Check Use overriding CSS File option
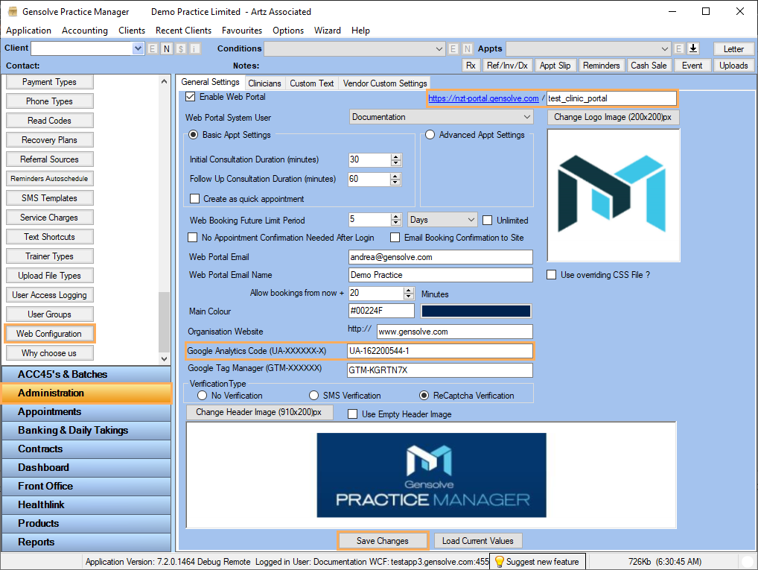758x570 pixels. pos(551,275)
